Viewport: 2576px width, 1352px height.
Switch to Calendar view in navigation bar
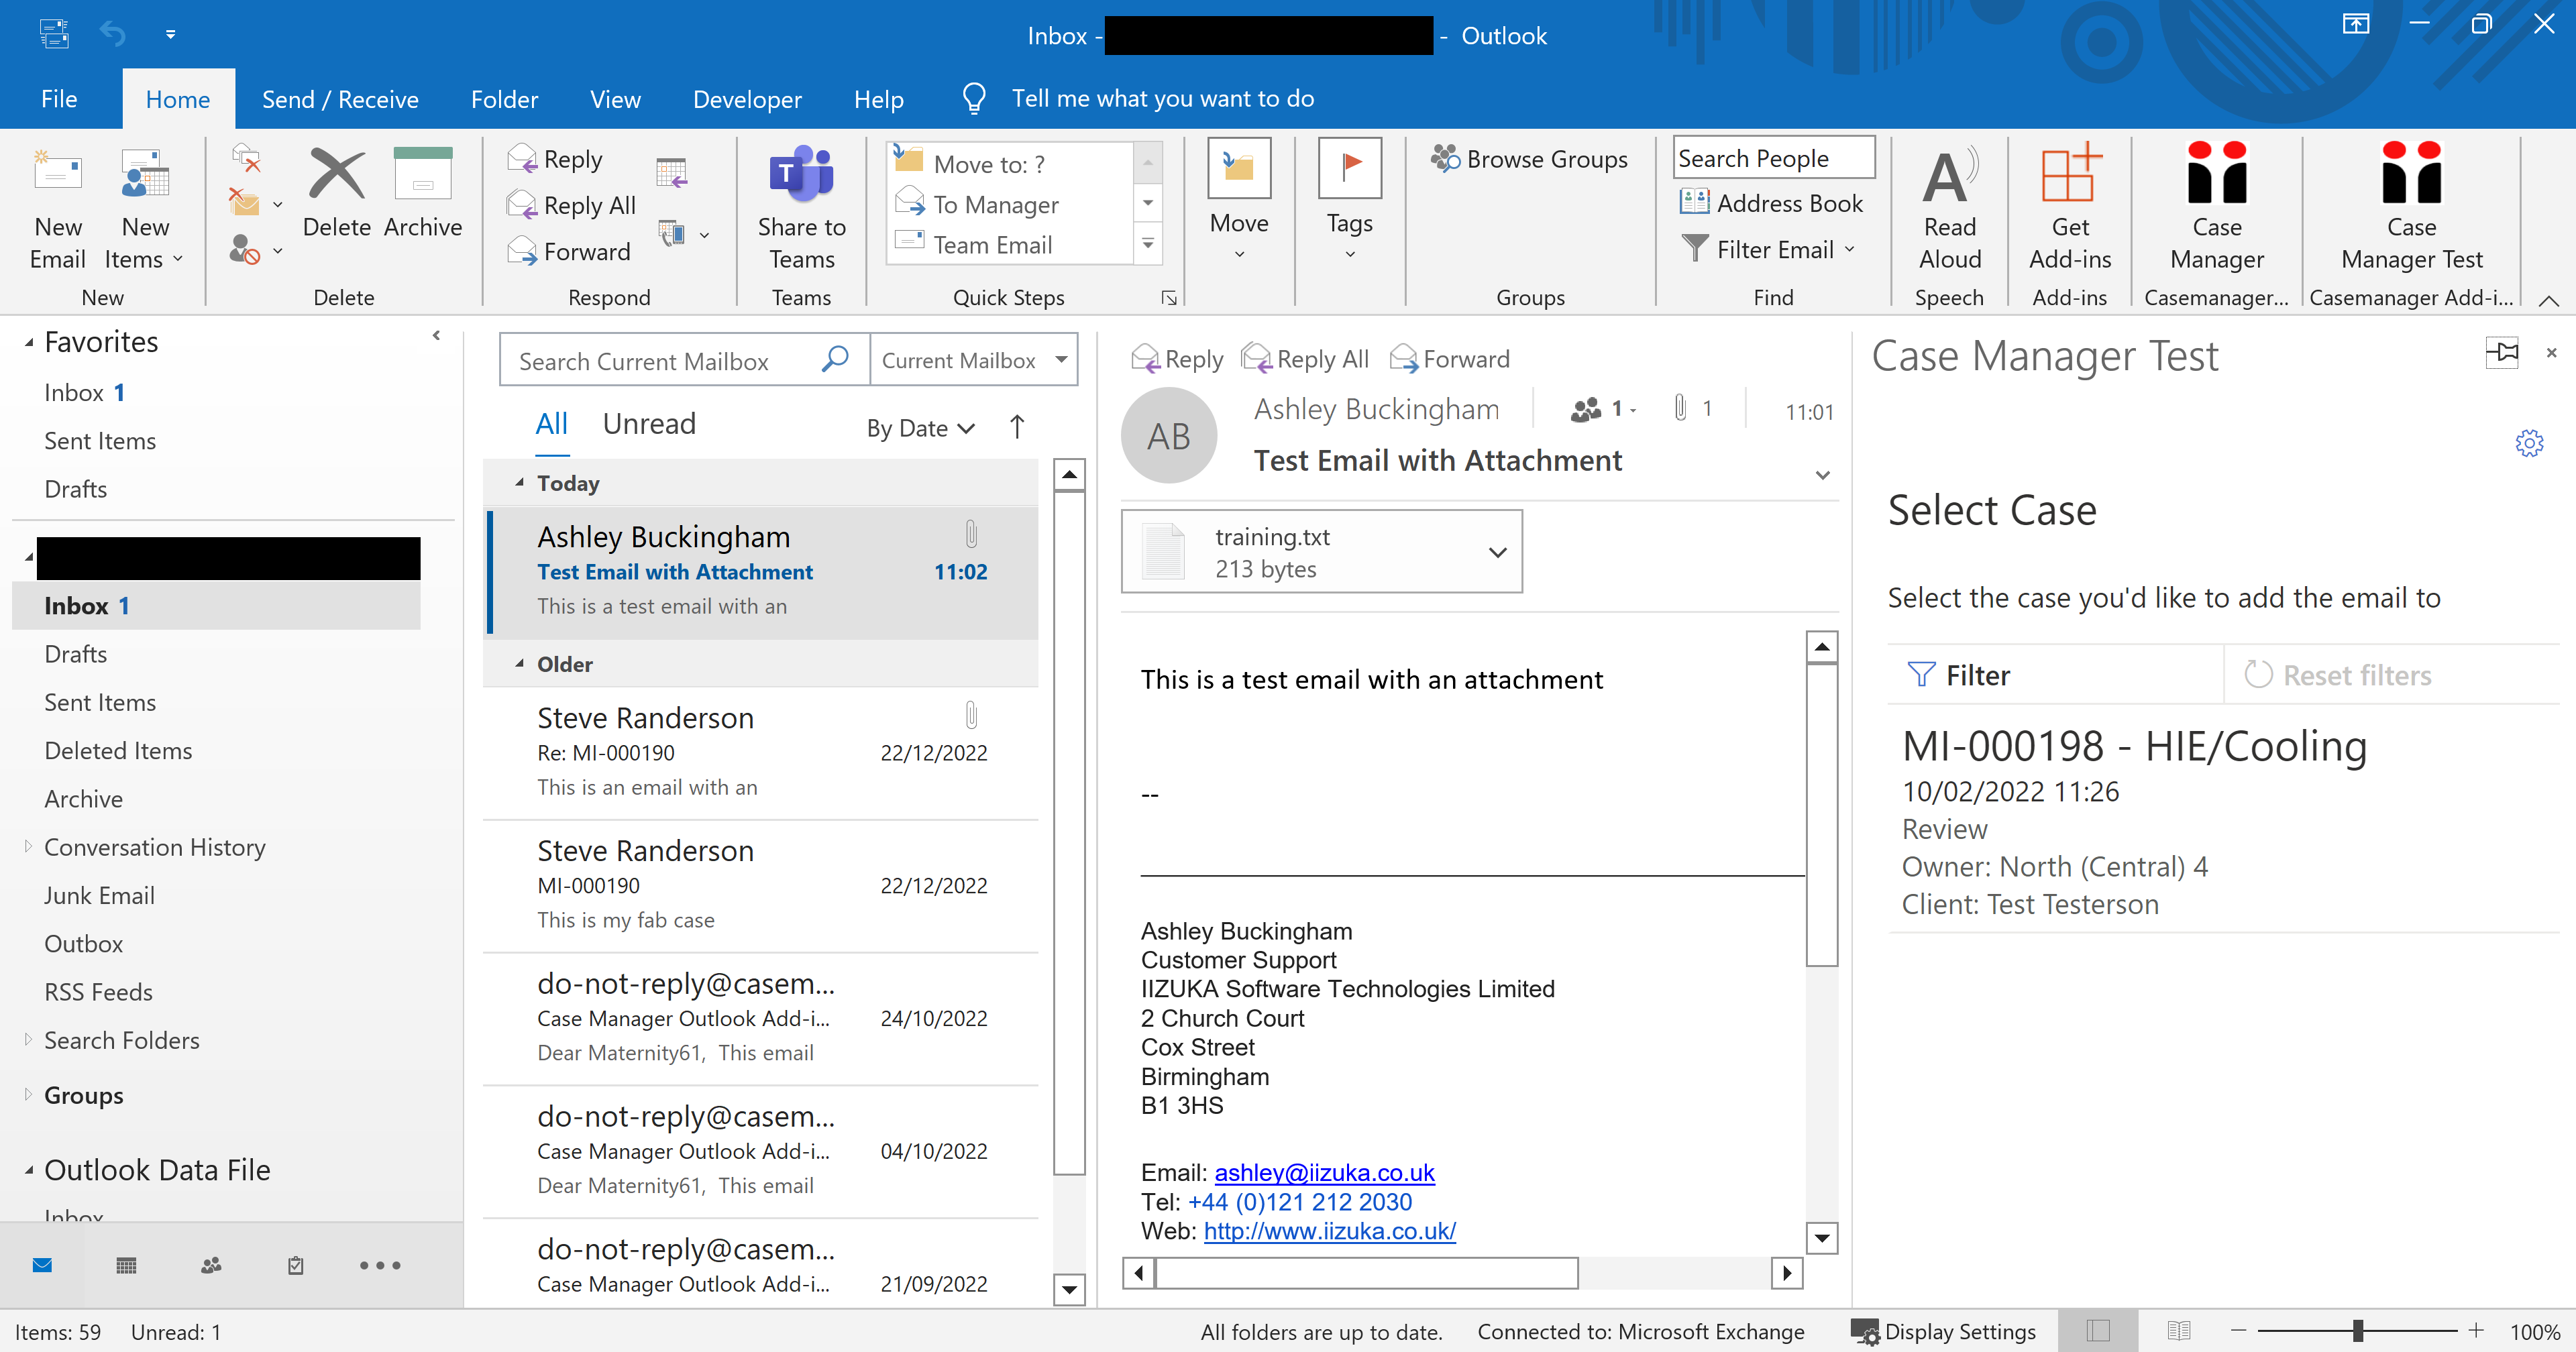(126, 1266)
